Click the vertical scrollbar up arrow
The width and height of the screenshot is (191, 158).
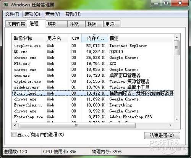coord(177,37)
